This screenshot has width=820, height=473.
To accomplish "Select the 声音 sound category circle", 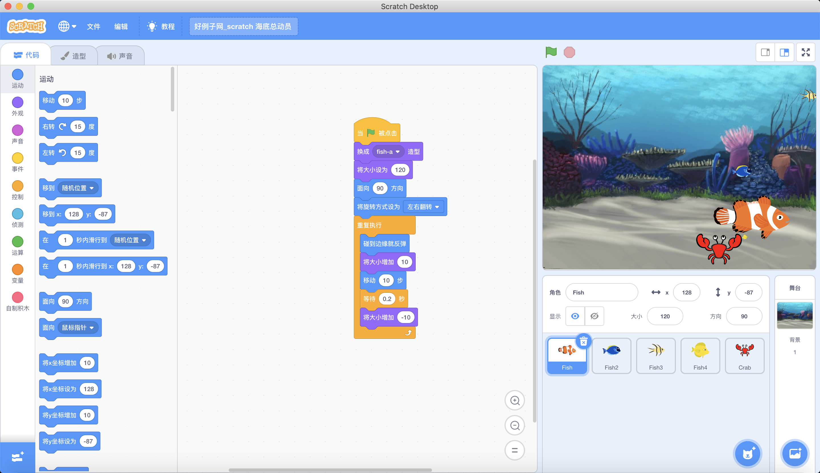I will coord(18,130).
